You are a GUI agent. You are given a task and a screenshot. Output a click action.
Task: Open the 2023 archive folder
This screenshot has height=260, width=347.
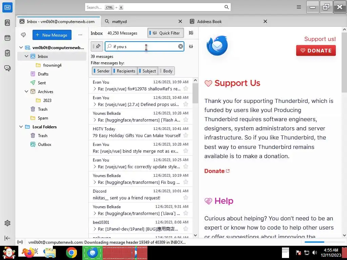coord(47,100)
